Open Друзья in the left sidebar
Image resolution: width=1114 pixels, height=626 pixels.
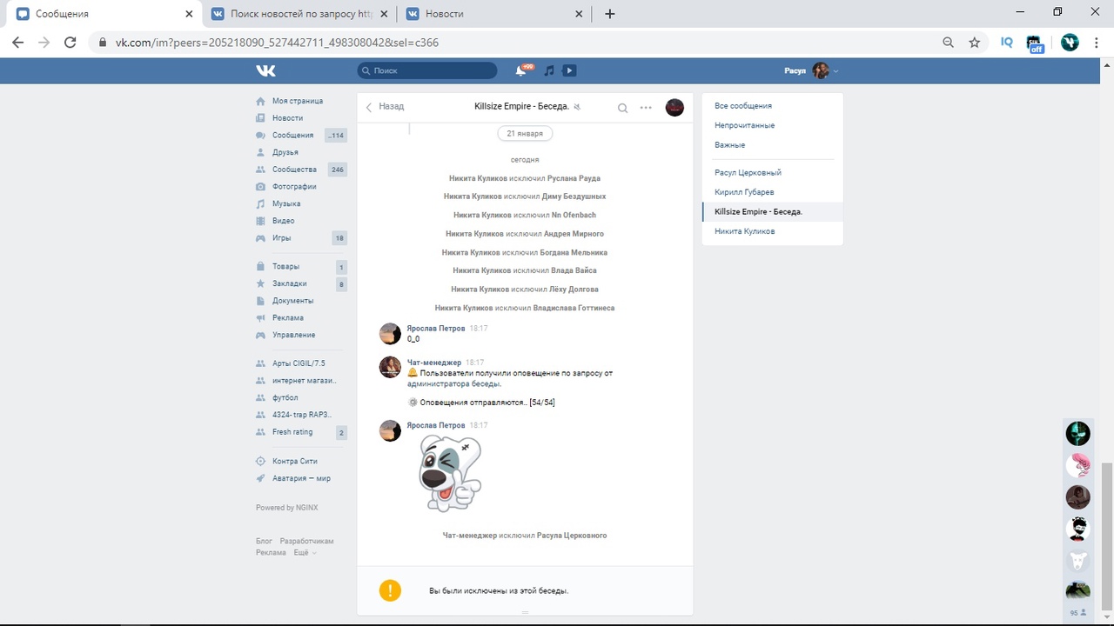pyautogui.click(x=285, y=152)
